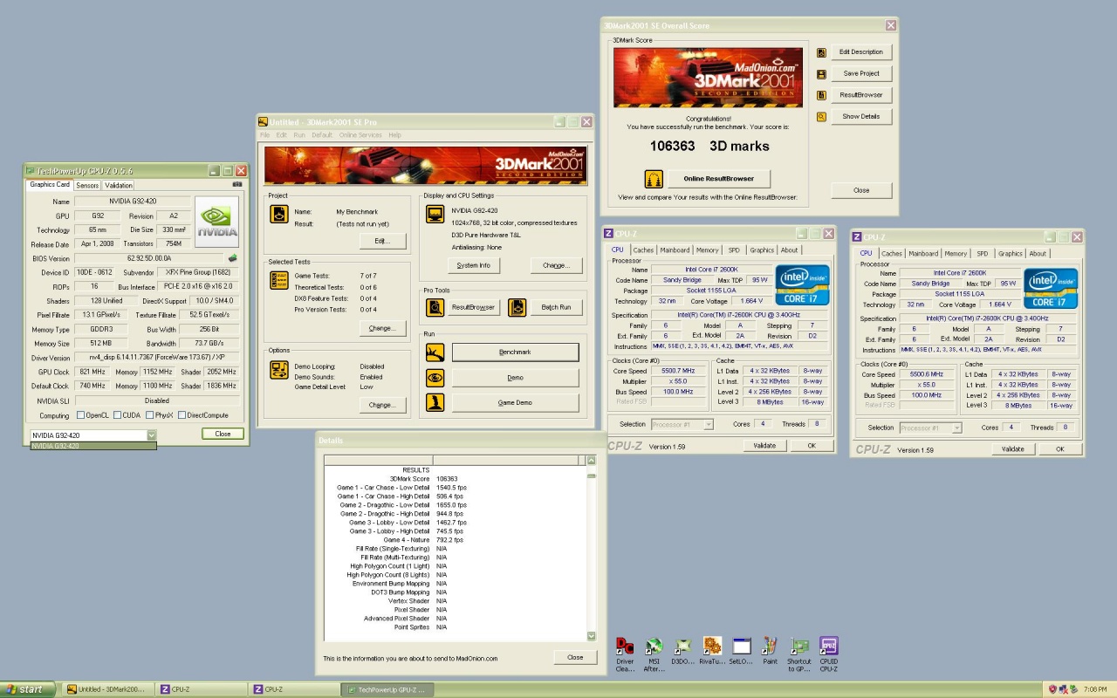This screenshot has height=698, width=1117.
Task: Switch to the Sensors tab in GPU-Z
Action: [87, 185]
